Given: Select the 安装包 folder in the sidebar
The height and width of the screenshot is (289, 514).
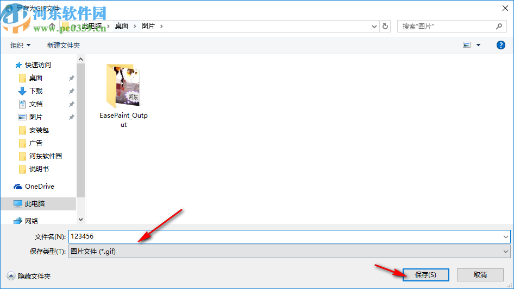Looking at the screenshot, I should pos(39,130).
